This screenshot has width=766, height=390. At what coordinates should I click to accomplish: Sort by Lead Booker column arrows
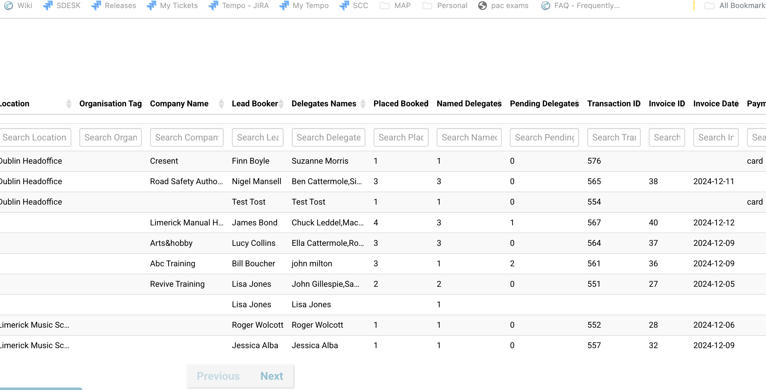pos(281,104)
